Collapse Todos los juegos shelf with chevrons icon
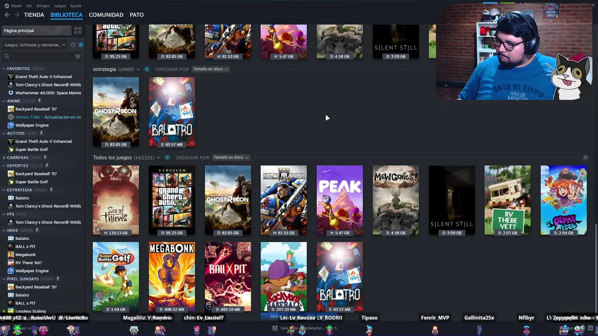Screen dimensions: 598x336 click(x=585, y=157)
